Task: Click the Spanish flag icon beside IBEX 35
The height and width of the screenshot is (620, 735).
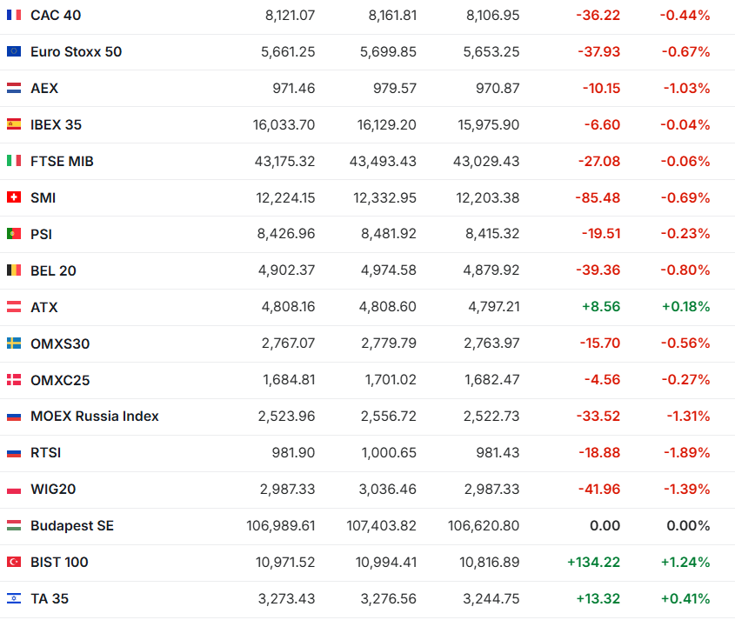Action: tap(14, 125)
